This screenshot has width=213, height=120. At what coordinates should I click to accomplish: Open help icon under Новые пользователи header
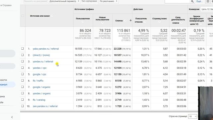coord(102,23)
